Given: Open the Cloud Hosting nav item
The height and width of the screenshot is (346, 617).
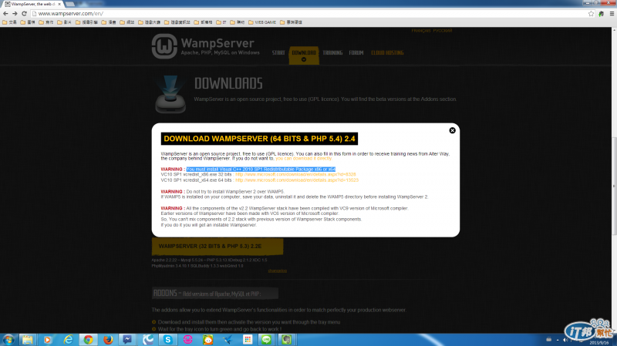Looking at the screenshot, I should pos(387,52).
